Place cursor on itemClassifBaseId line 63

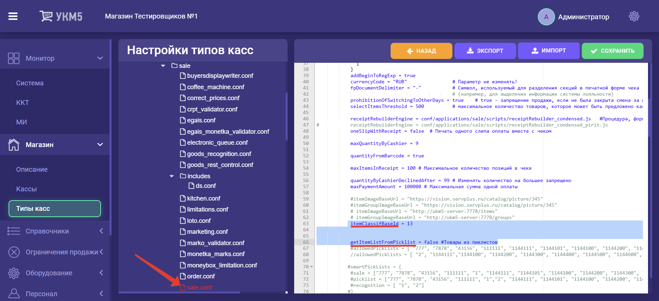pos(381,224)
